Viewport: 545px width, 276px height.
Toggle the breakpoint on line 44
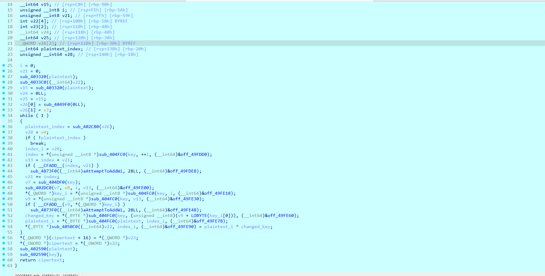tap(3, 171)
